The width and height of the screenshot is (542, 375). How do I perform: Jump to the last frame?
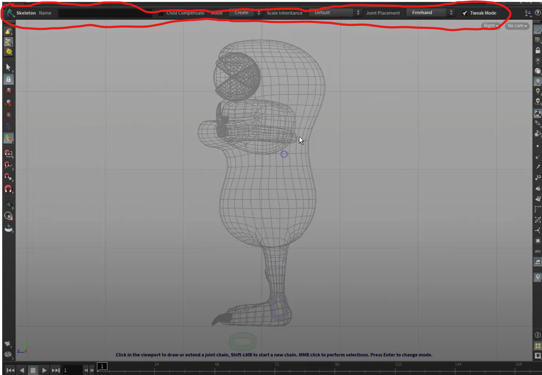coord(56,370)
